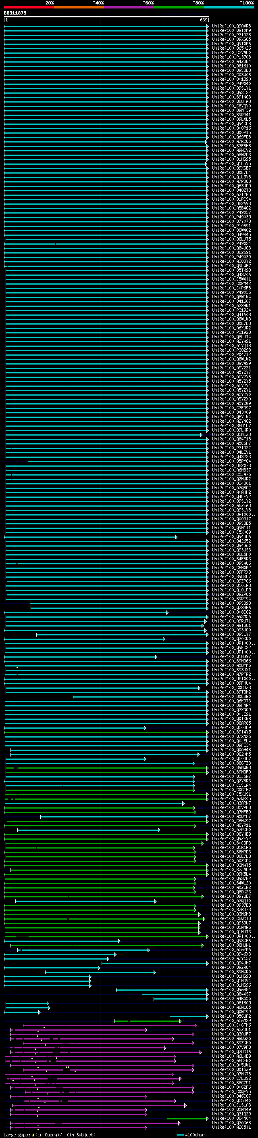
Task: Select hit label UniRef100_Q7UGI6
Action: point(231,1052)
